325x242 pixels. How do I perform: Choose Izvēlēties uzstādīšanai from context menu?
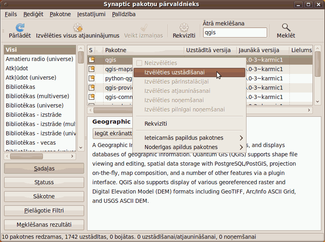coord(189,72)
